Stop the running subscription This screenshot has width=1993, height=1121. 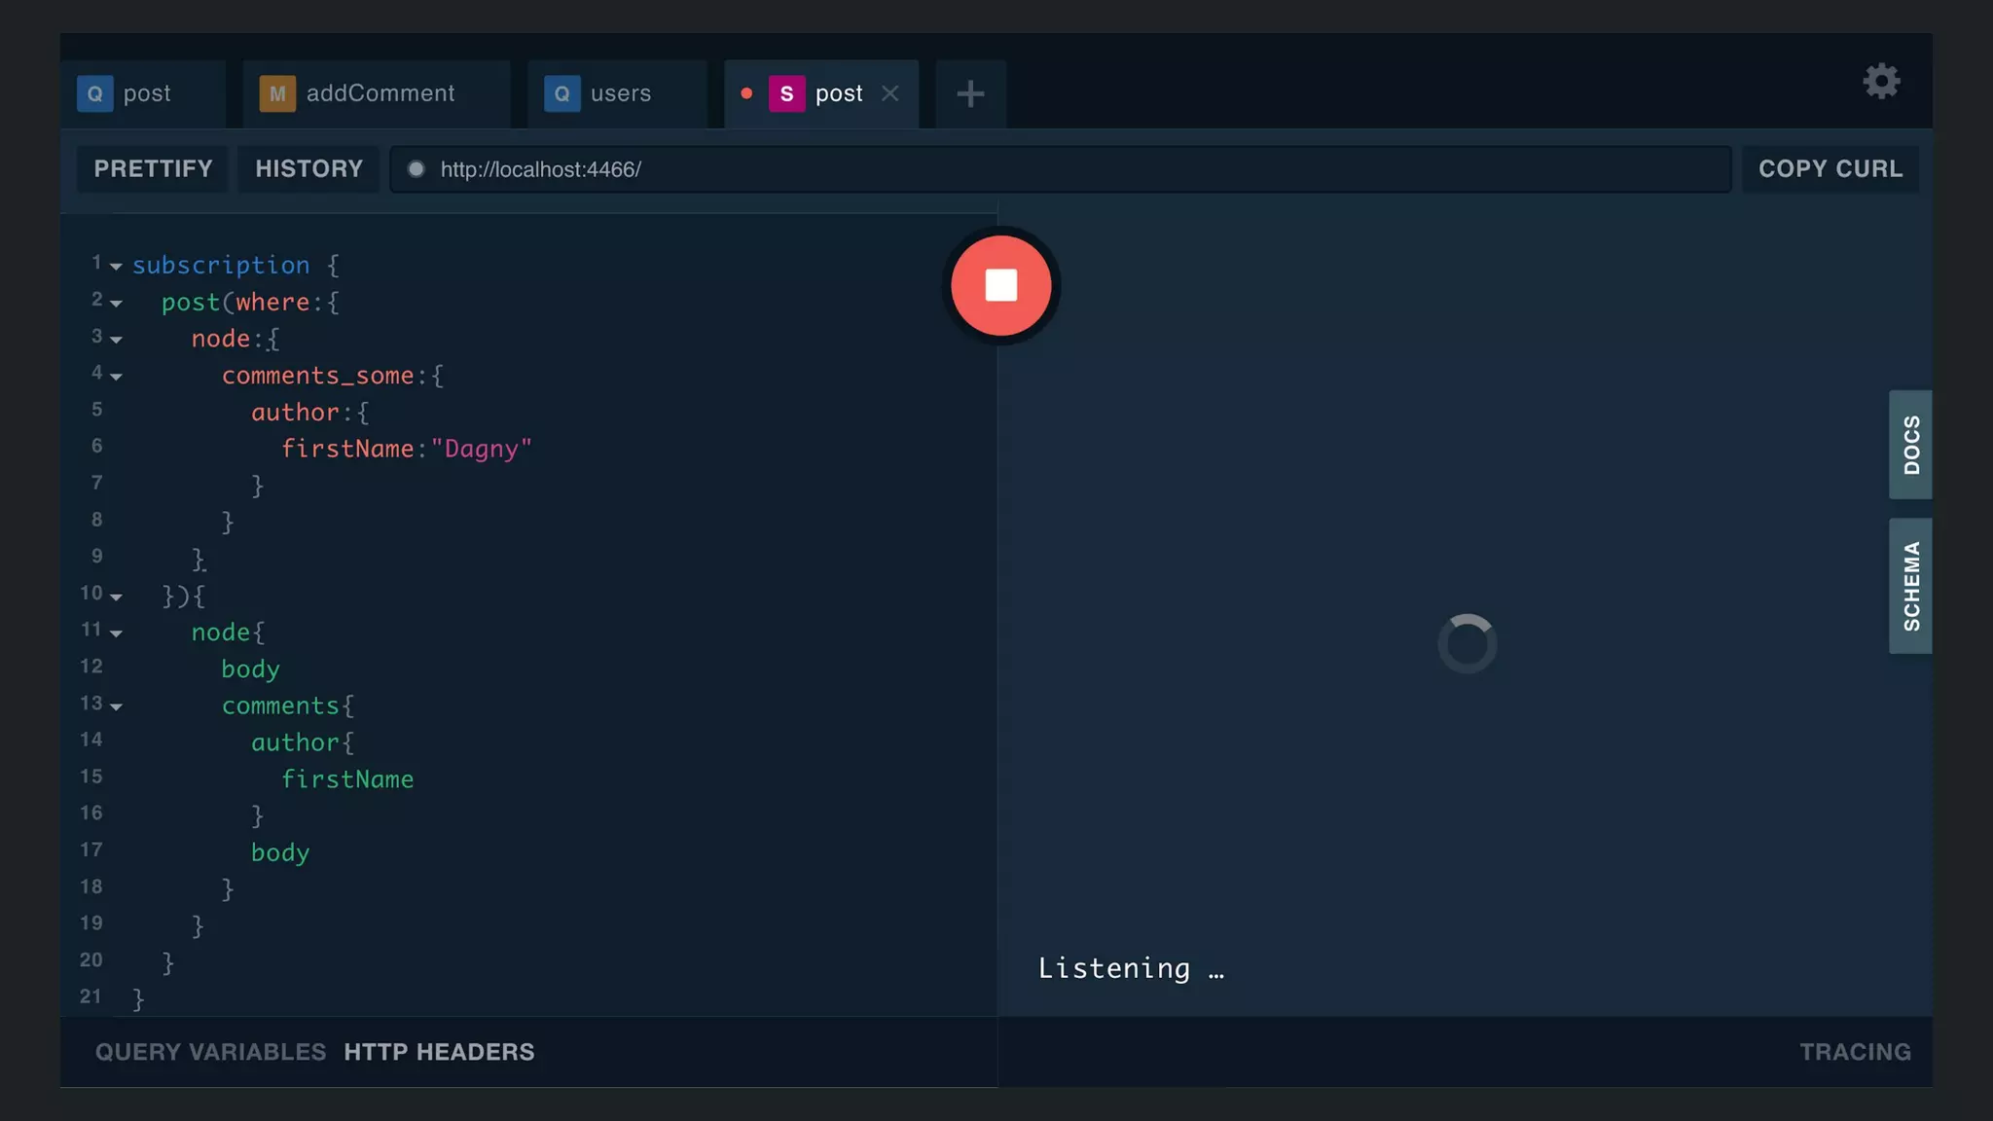1000,285
